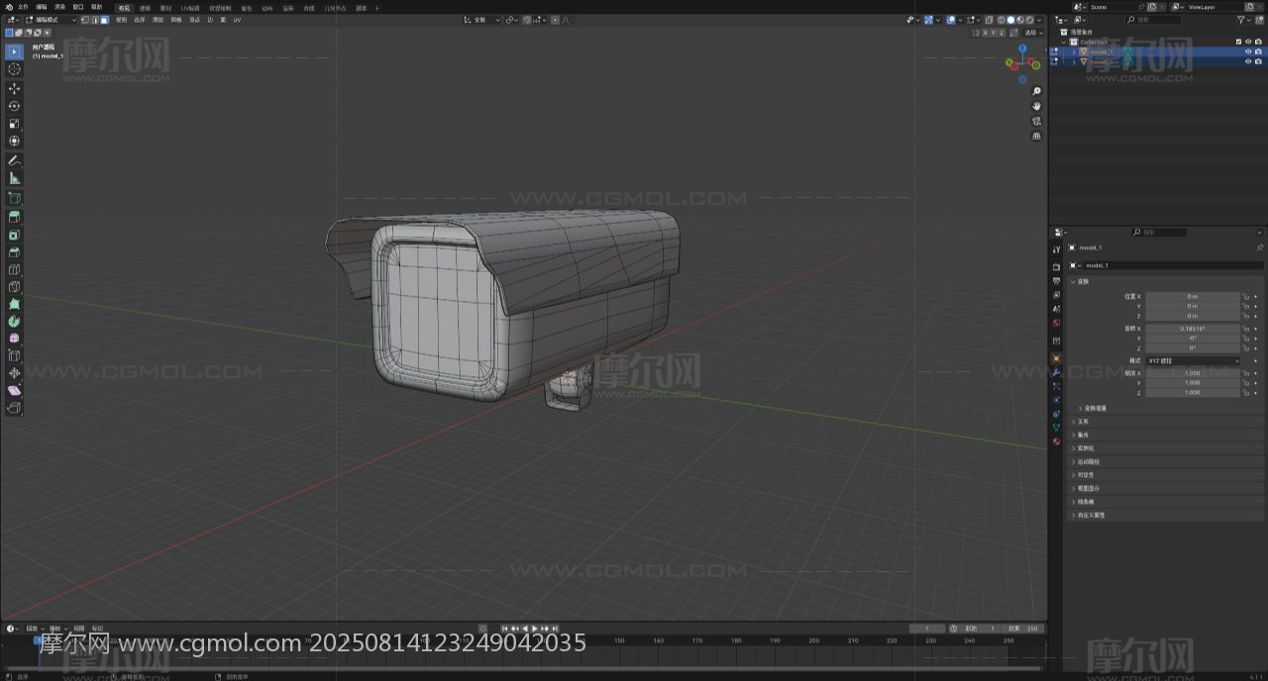Select the Cursor tool
The image size is (1268, 681).
pyautogui.click(x=14, y=69)
